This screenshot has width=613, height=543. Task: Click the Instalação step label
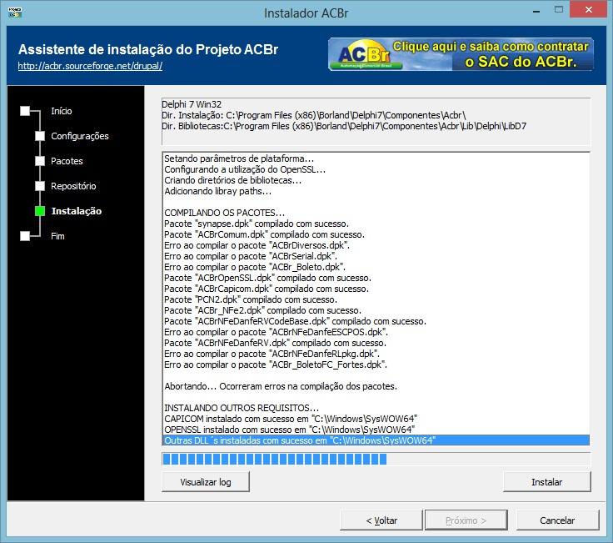pos(77,211)
